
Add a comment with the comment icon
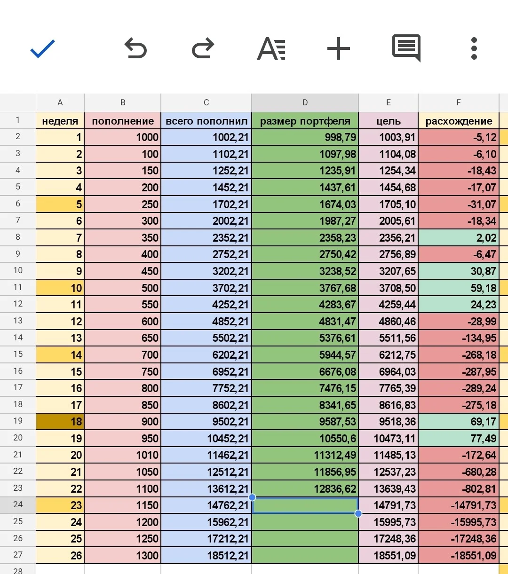coord(406,48)
